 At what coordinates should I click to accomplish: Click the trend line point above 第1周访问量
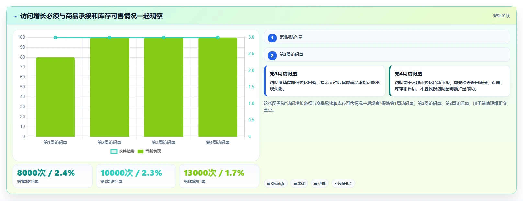click(x=55, y=38)
